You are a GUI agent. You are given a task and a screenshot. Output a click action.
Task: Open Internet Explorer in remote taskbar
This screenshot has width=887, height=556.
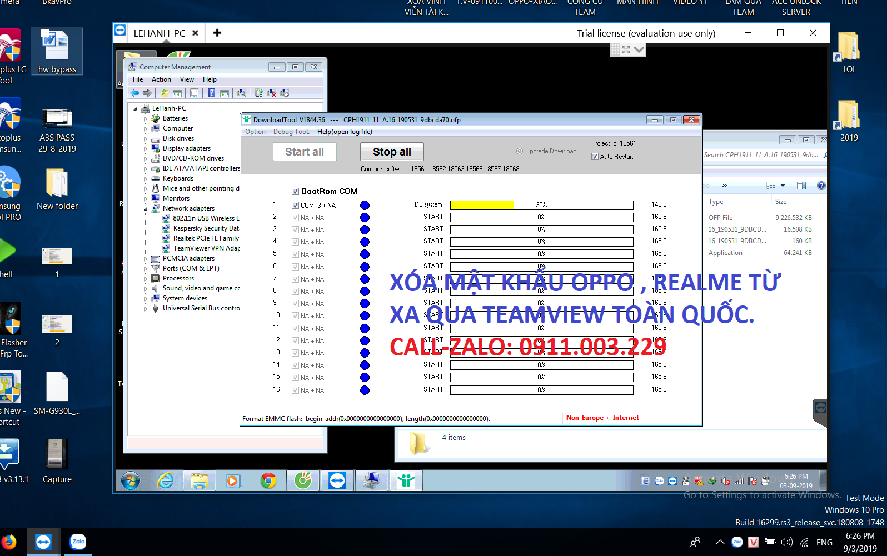pos(165,480)
